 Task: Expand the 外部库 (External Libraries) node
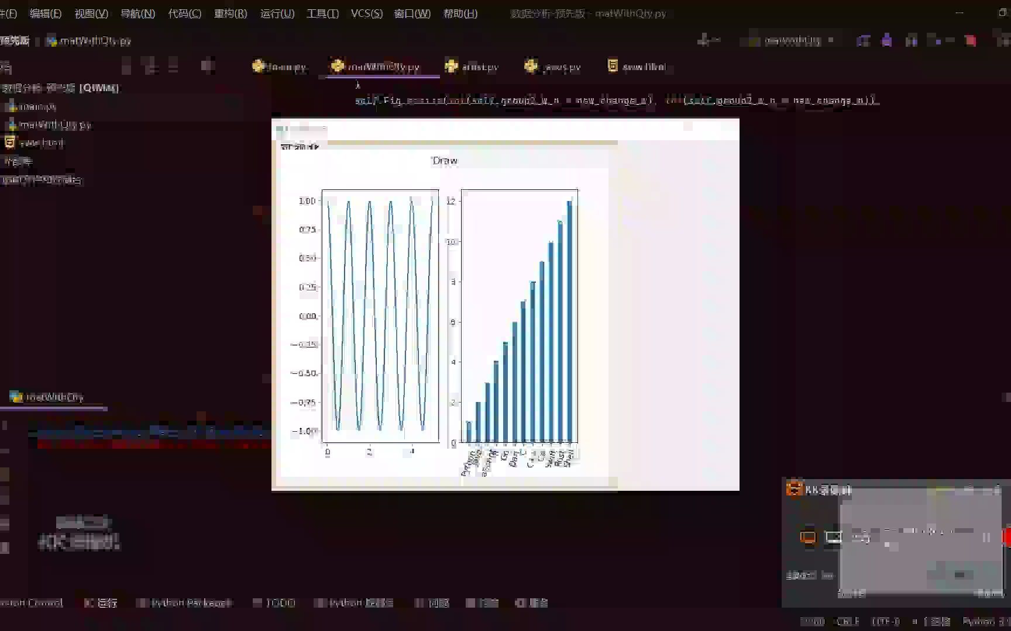[18, 161]
